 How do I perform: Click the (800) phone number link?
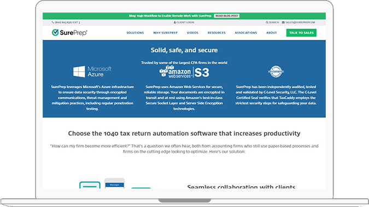[x=67, y=22]
